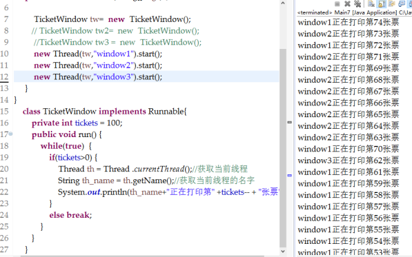Click console line 'window2正在打印第73张票'
This screenshot has height=257, width=412.
click(349, 34)
